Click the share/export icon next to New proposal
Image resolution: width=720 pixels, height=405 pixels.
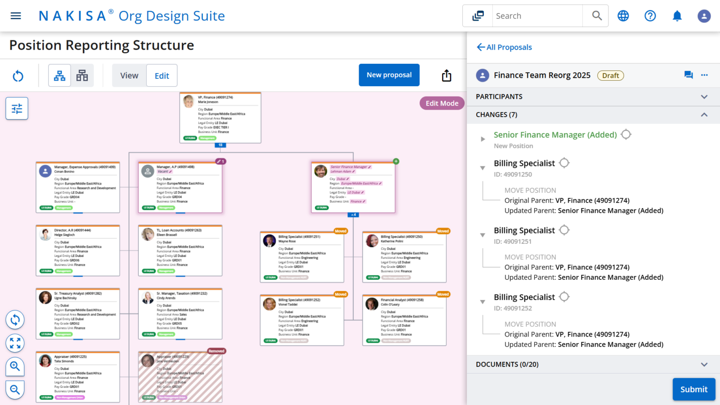(446, 75)
